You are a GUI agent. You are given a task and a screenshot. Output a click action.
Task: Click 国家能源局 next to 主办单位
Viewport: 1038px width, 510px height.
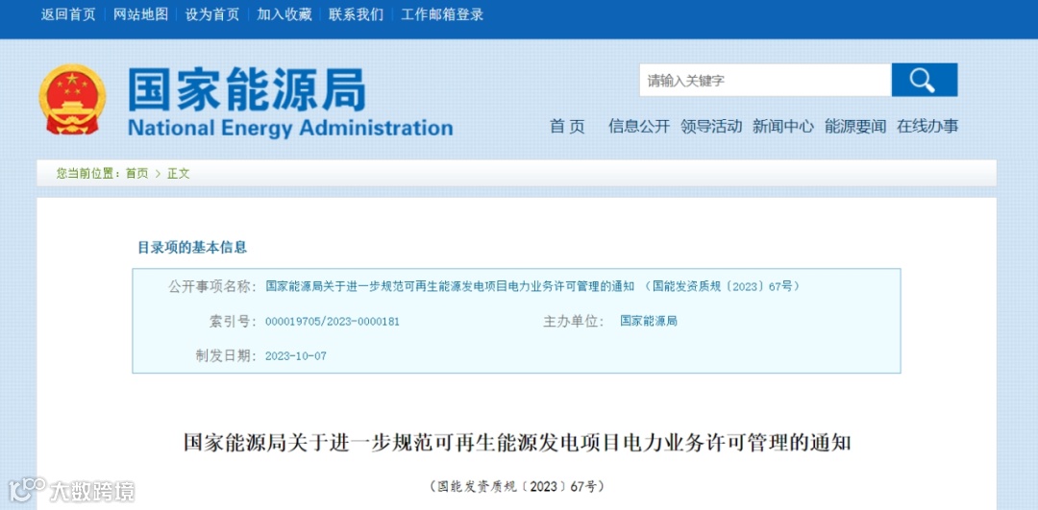click(x=649, y=322)
